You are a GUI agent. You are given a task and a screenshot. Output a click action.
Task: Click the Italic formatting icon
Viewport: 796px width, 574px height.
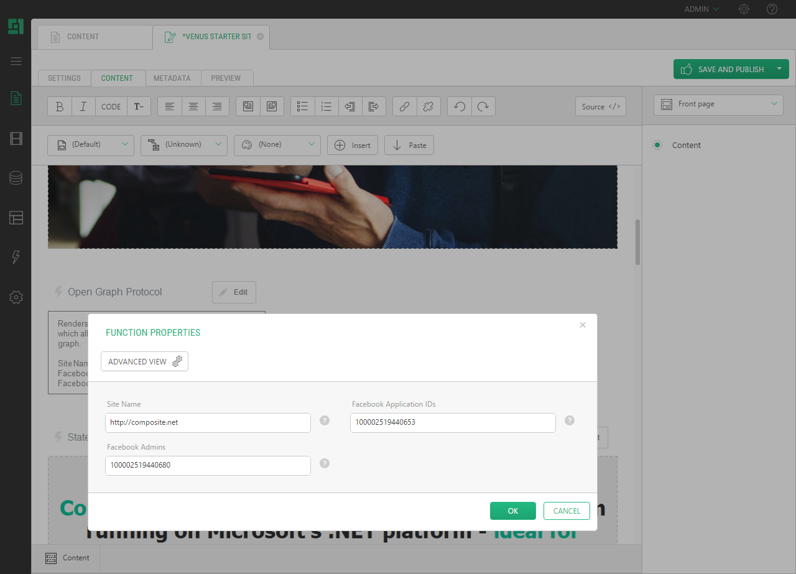pyautogui.click(x=83, y=106)
